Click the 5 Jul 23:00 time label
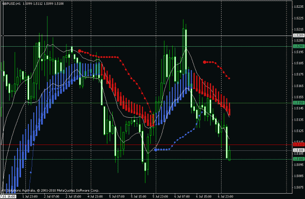 click(x=160, y=197)
